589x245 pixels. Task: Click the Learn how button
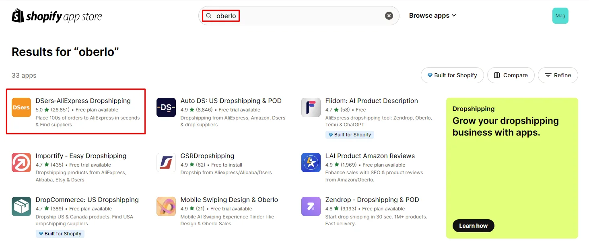click(x=473, y=226)
